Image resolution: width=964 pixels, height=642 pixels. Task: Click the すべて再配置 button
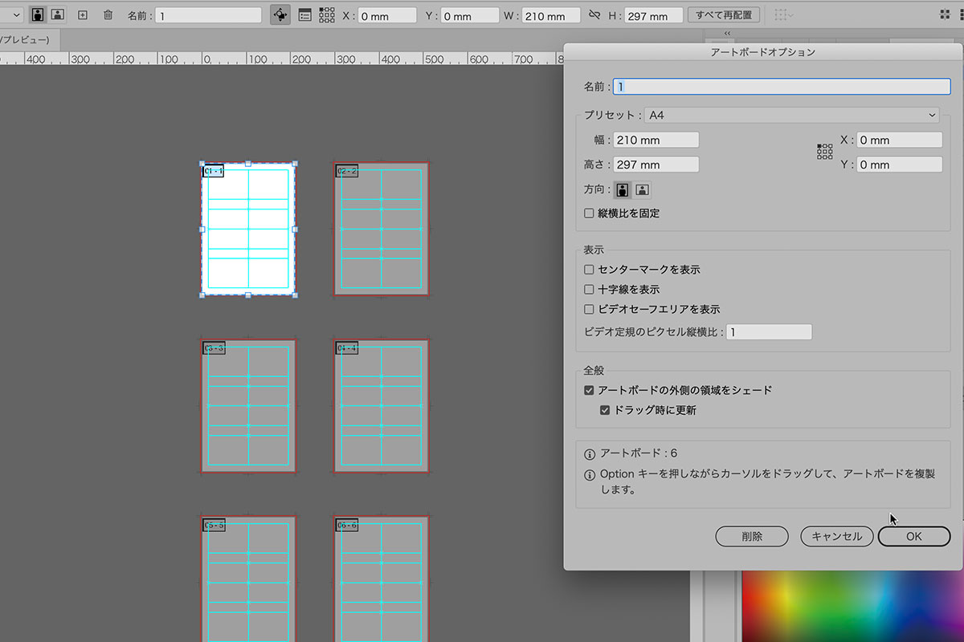click(724, 15)
